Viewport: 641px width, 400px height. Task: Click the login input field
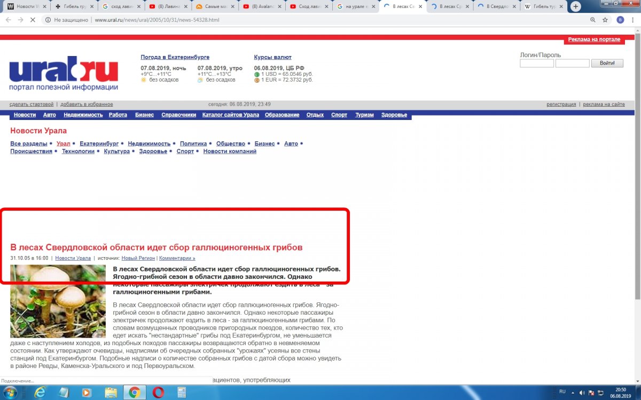[x=537, y=63]
